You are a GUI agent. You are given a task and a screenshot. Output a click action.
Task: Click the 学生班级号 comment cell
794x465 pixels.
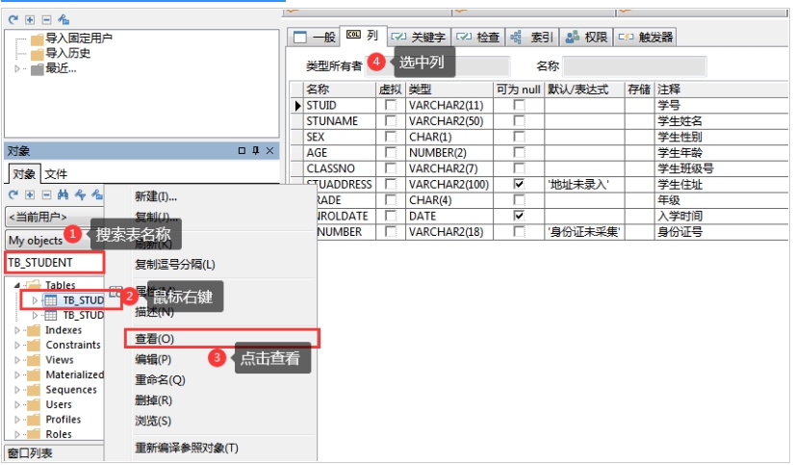pos(721,168)
